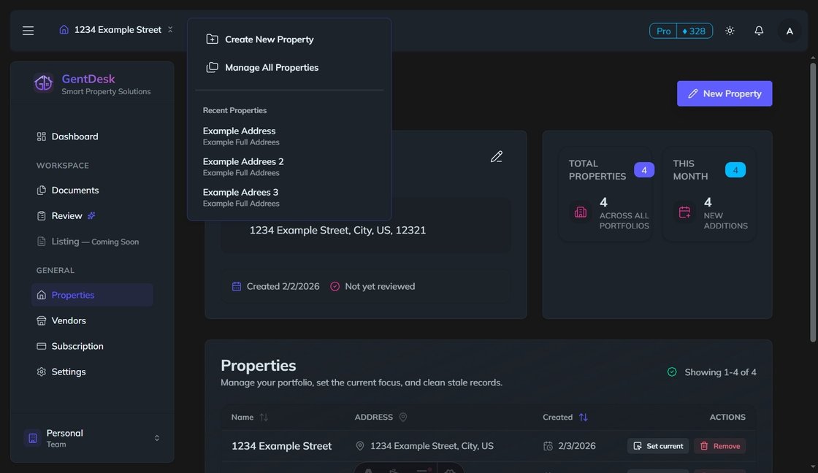Click the GentDesk logo
This screenshot has width=818, height=473.
44,82
